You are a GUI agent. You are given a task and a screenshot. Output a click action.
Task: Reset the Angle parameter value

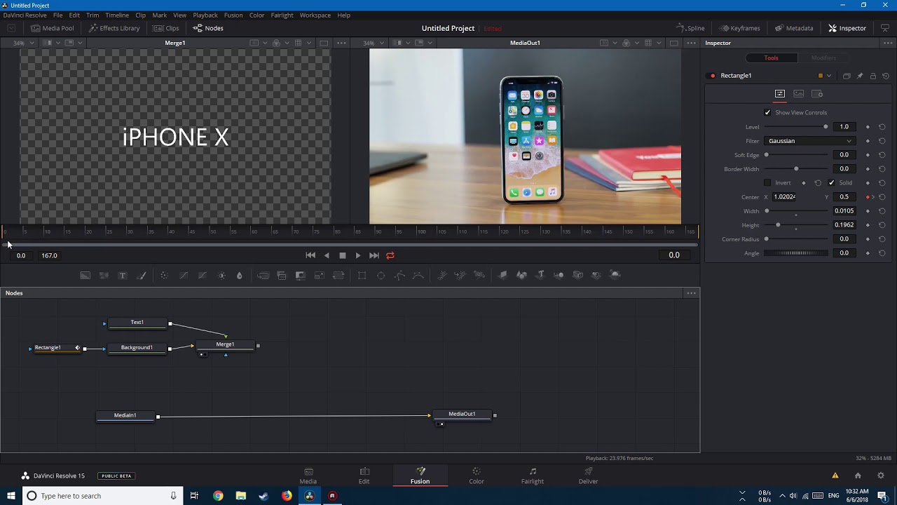pos(882,253)
